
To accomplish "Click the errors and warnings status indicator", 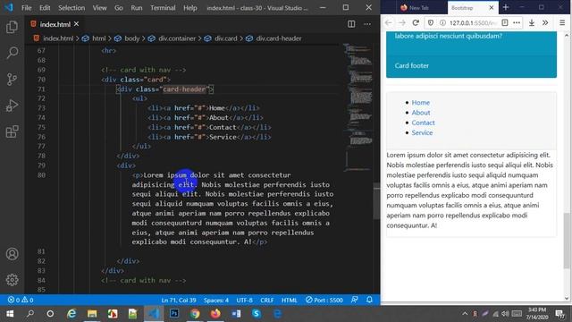I will 21,301.
